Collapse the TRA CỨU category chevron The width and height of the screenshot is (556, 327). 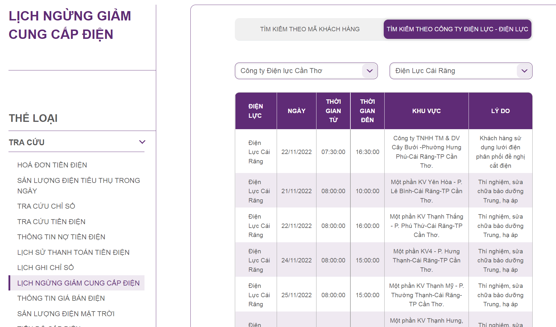pos(142,142)
